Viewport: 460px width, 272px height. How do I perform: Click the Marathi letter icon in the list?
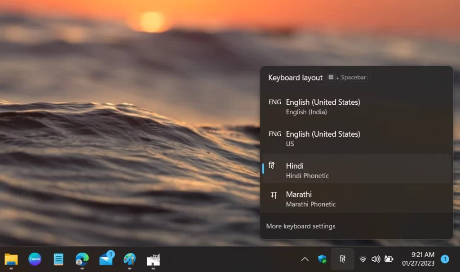(x=274, y=195)
